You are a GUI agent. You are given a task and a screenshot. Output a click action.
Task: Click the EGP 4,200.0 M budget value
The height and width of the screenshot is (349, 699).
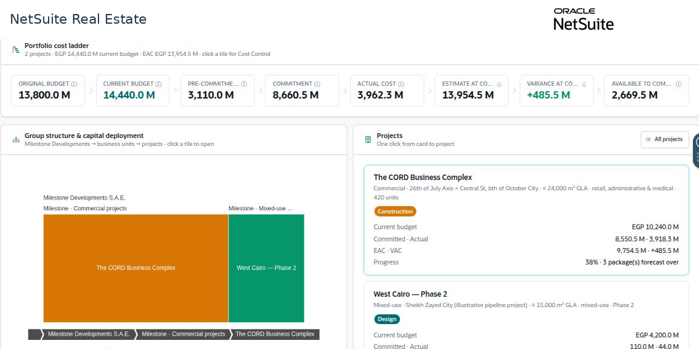click(657, 335)
